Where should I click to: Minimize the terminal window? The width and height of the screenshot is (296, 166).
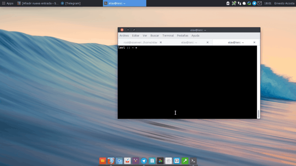pos(128,30)
